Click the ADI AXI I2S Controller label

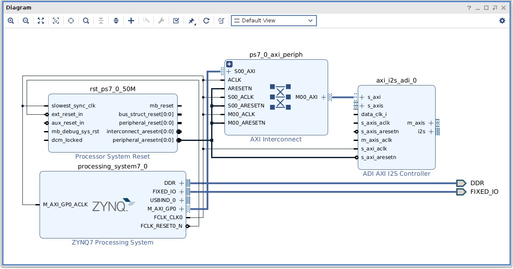click(x=396, y=174)
